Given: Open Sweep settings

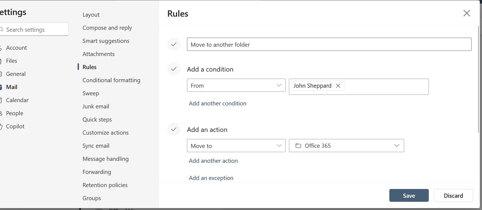Looking at the screenshot, I should tap(91, 93).
